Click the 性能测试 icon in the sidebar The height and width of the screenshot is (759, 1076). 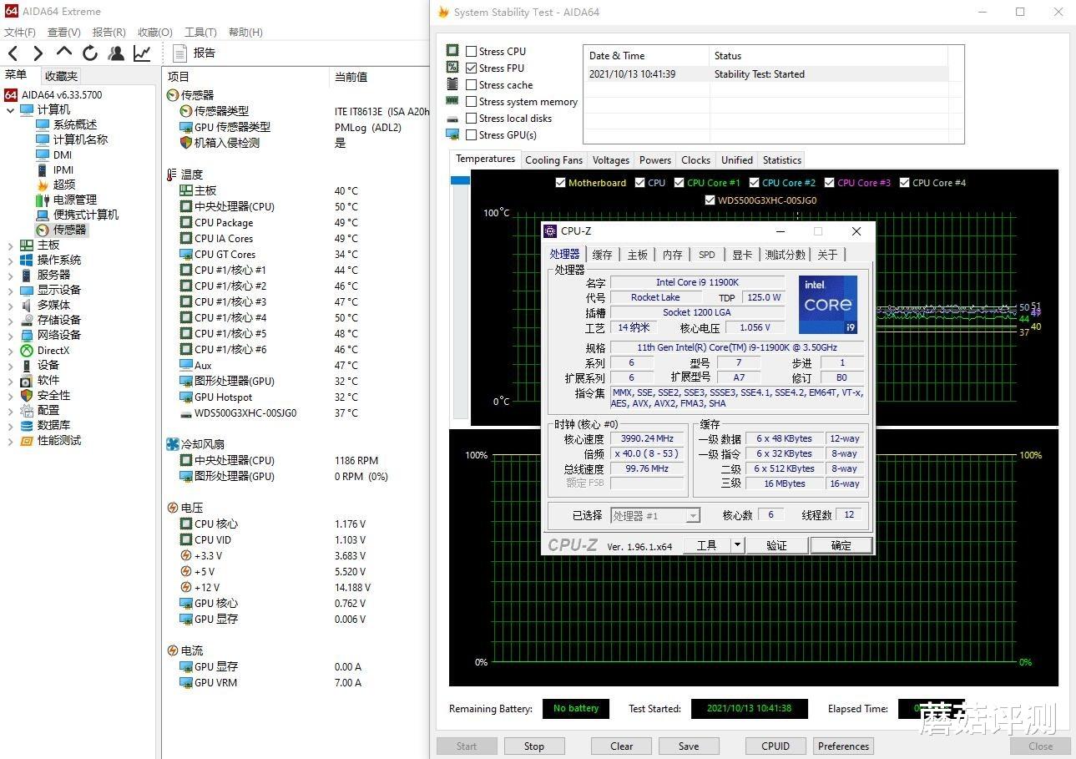[25, 441]
